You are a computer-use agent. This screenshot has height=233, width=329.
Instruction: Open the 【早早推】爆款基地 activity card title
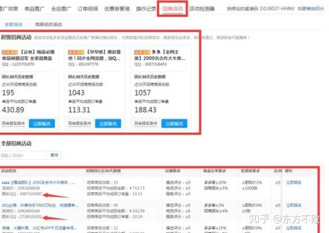coord(95,55)
